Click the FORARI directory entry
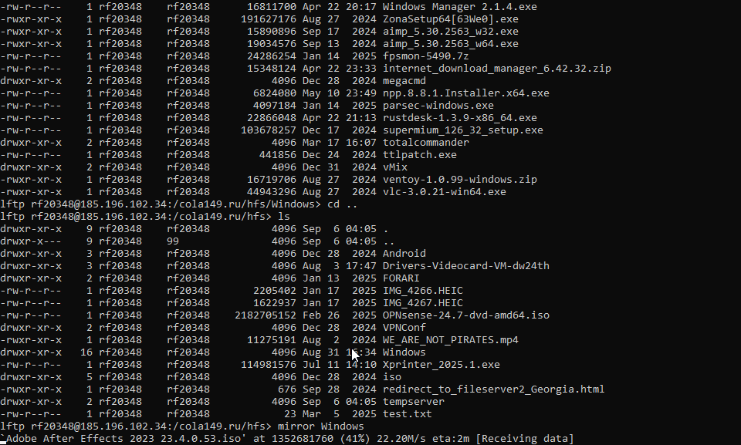Image resolution: width=741 pixels, height=445 pixels. coord(401,278)
